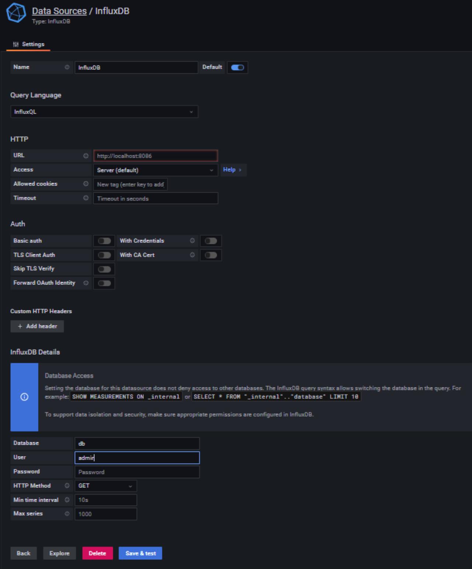472x569 pixels.
Task: Enable the With Credentials toggle
Action: 211,241
